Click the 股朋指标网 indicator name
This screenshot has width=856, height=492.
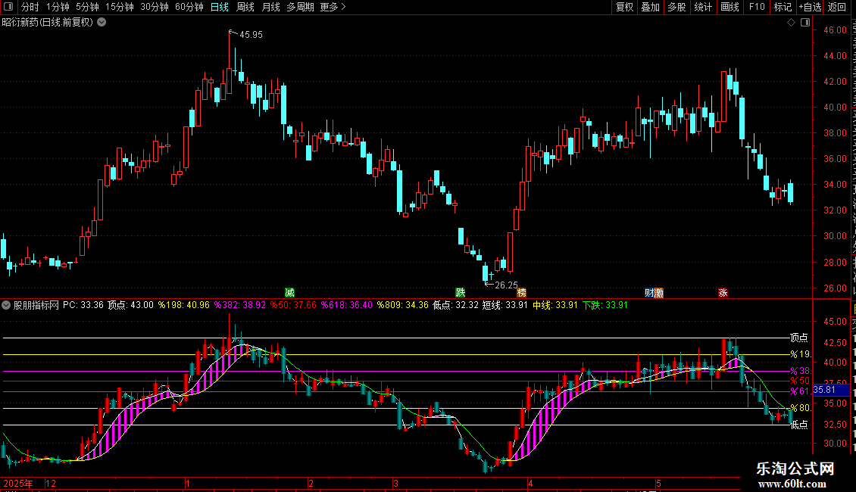36,305
